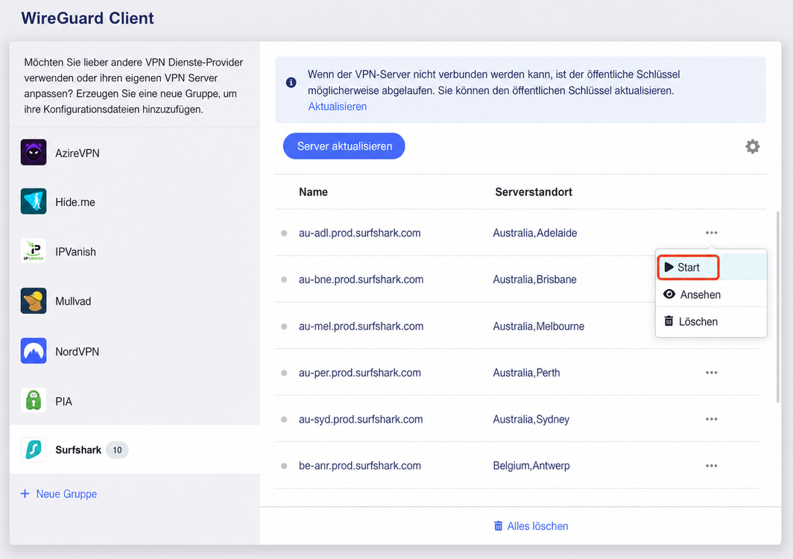This screenshot has width=793, height=559.
Task: Click status dot of au-per.prod.surfshark.com
Action: coord(284,373)
